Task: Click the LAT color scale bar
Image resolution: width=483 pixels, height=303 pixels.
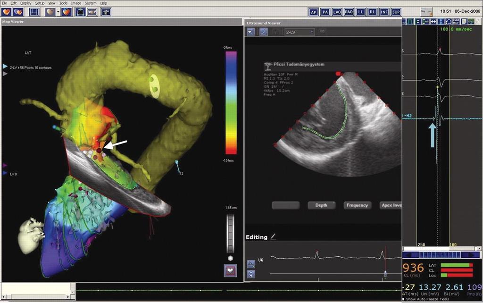Action: 231,103
